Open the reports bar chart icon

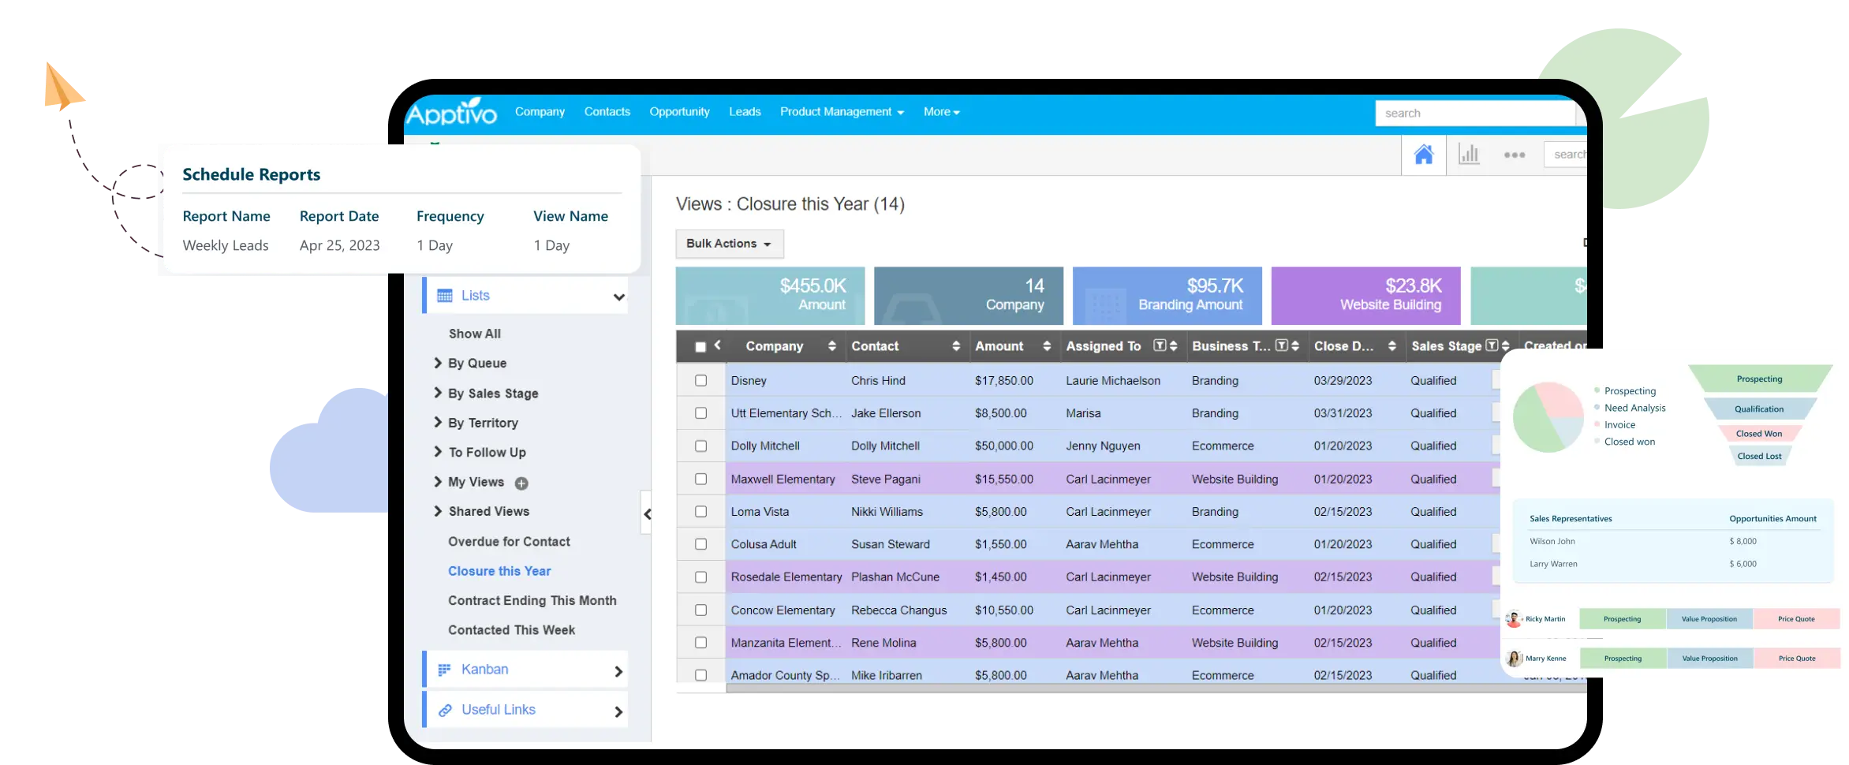click(x=1469, y=155)
